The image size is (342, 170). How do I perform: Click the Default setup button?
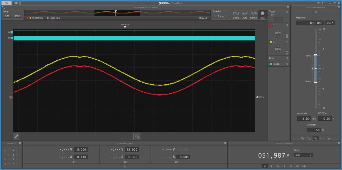coord(17,16)
